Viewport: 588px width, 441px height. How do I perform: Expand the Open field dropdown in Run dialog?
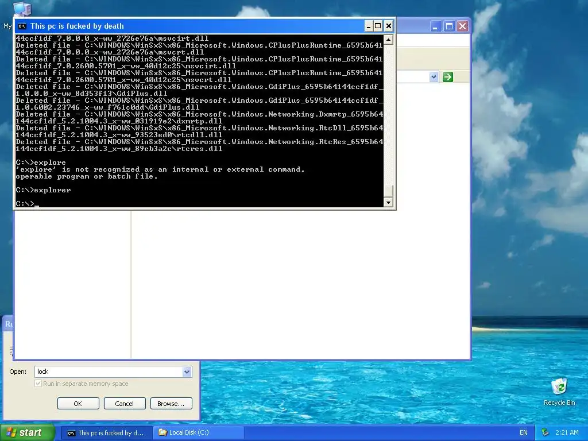point(187,372)
